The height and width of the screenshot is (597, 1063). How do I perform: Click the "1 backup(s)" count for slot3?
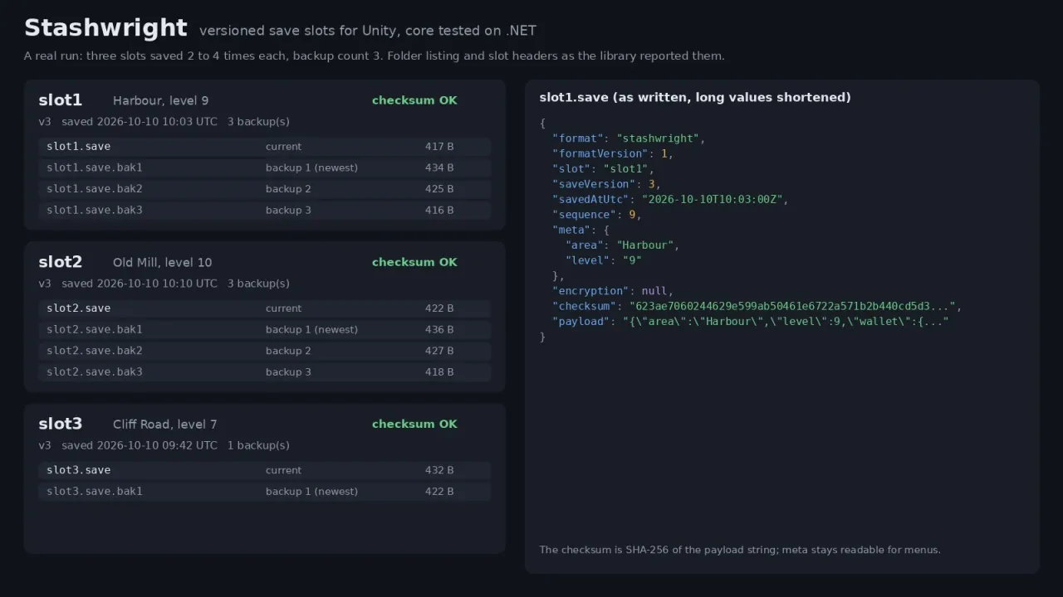pos(258,445)
